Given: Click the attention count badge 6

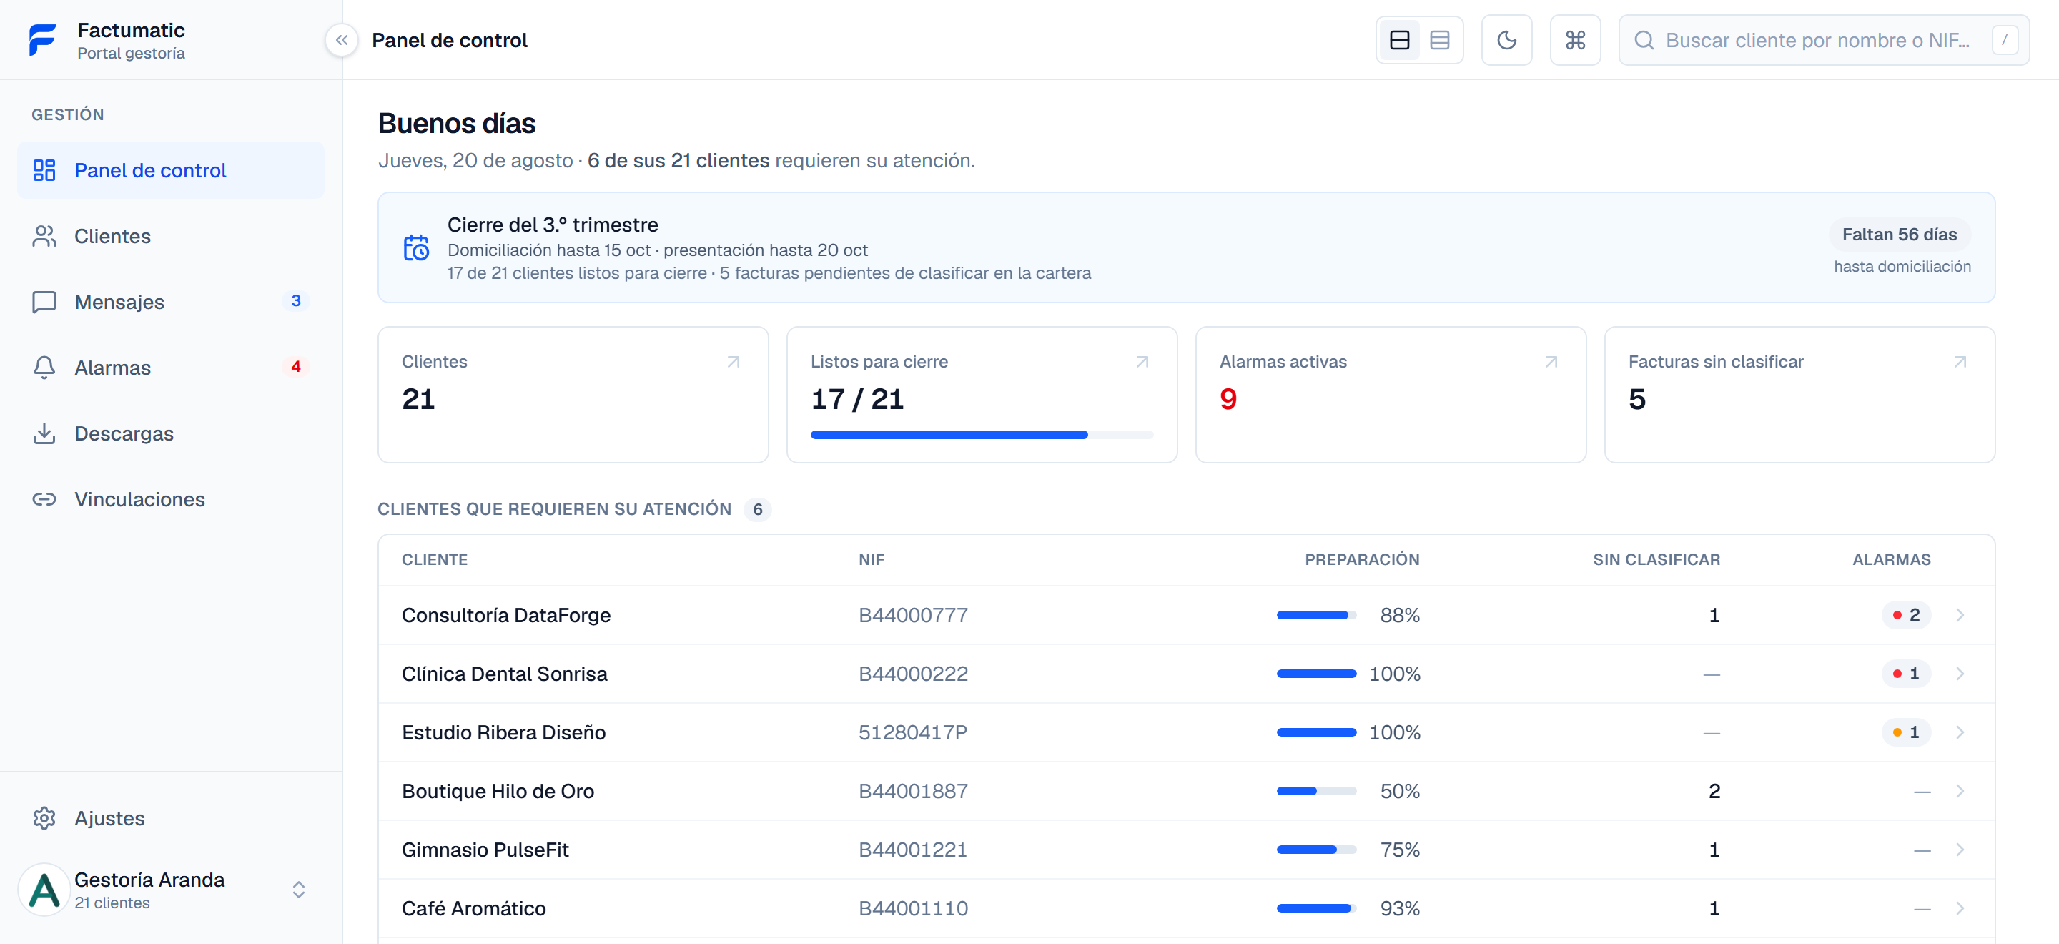Looking at the screenshot, I should 757,509.
